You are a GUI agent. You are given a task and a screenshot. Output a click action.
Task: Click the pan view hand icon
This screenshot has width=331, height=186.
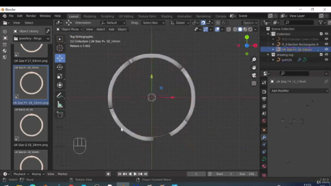coord(254,68)
